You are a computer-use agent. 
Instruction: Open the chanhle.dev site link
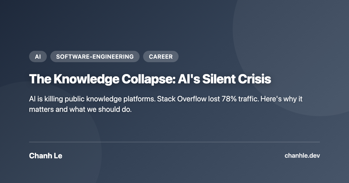tap(302, 156)
